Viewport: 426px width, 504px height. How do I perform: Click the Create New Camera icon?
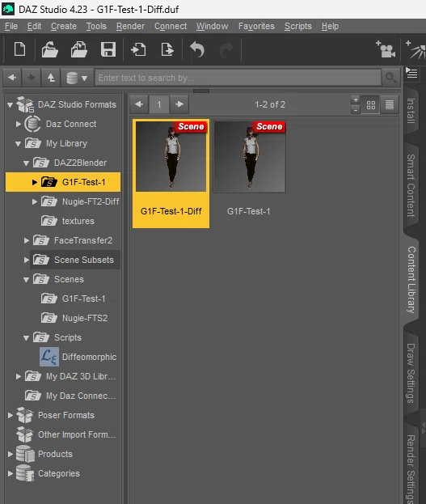[x=386, y=49]
